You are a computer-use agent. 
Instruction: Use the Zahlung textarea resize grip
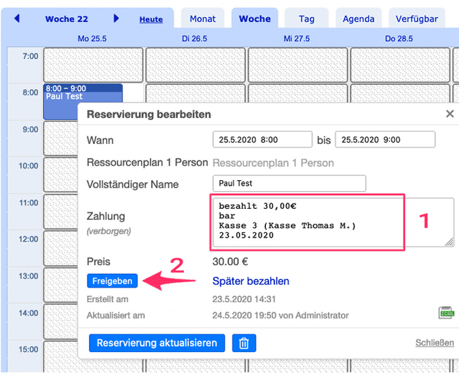click(449, 242)
